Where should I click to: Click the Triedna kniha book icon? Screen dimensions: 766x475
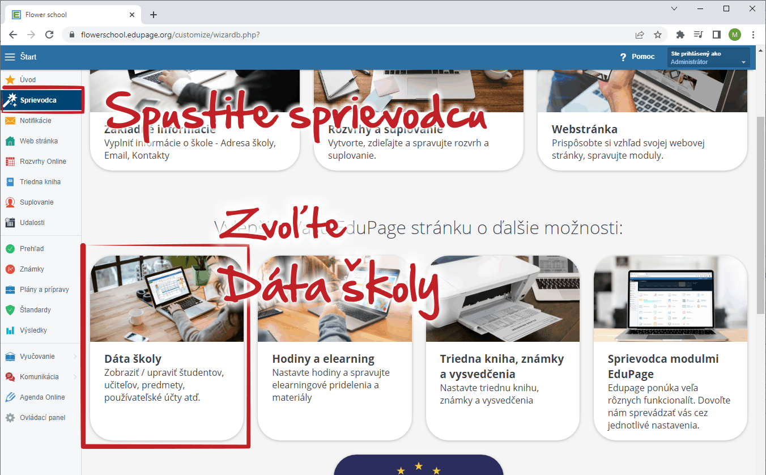[x=10, y=182]
